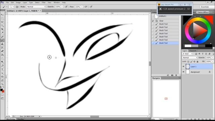The height and width of the screenshot is (121, 215).
Task: Open the tool preset picker arrow
Action: (7, 7)
